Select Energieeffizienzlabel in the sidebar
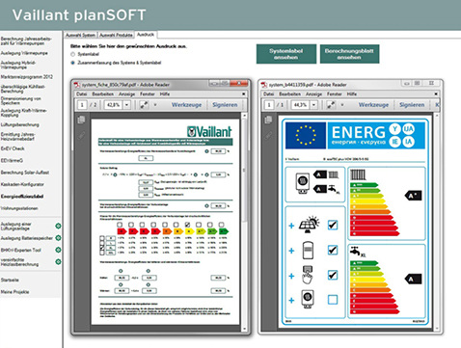The height and width of the screenshot is (348, 461). 22,197
